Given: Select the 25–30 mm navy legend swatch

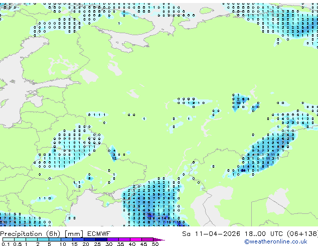Looking at the screenshot, I should point(101,239).
